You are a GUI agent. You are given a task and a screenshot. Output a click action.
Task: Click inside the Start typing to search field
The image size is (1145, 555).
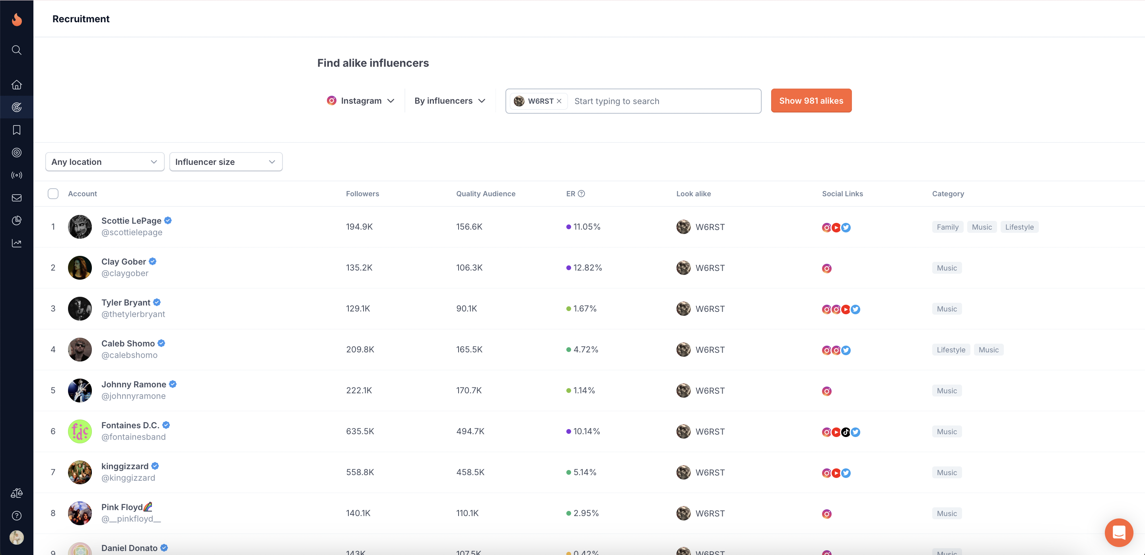point(645,101)
